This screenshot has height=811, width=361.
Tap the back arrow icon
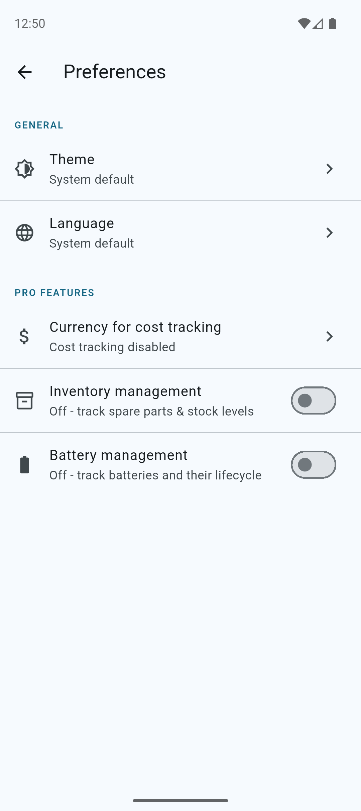[x=24, y=72]
